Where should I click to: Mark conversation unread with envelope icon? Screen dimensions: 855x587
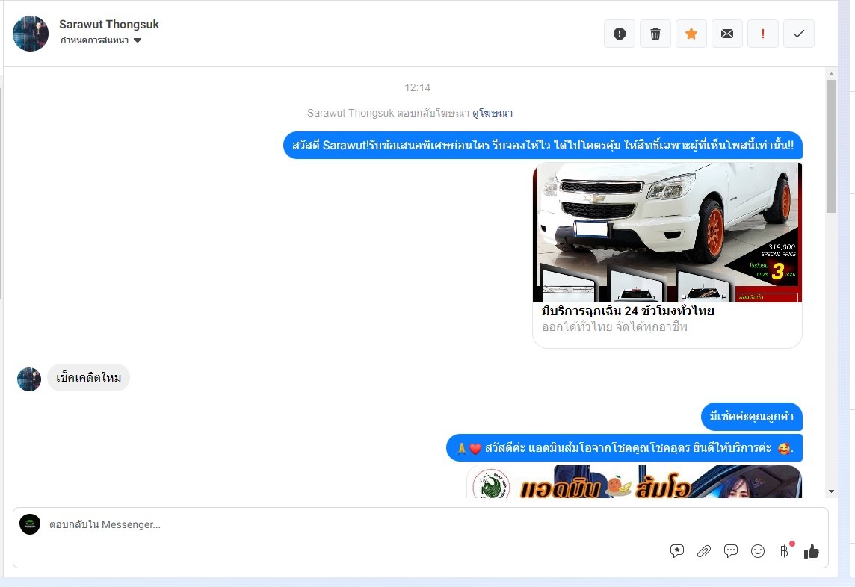[x=727, y=34]
